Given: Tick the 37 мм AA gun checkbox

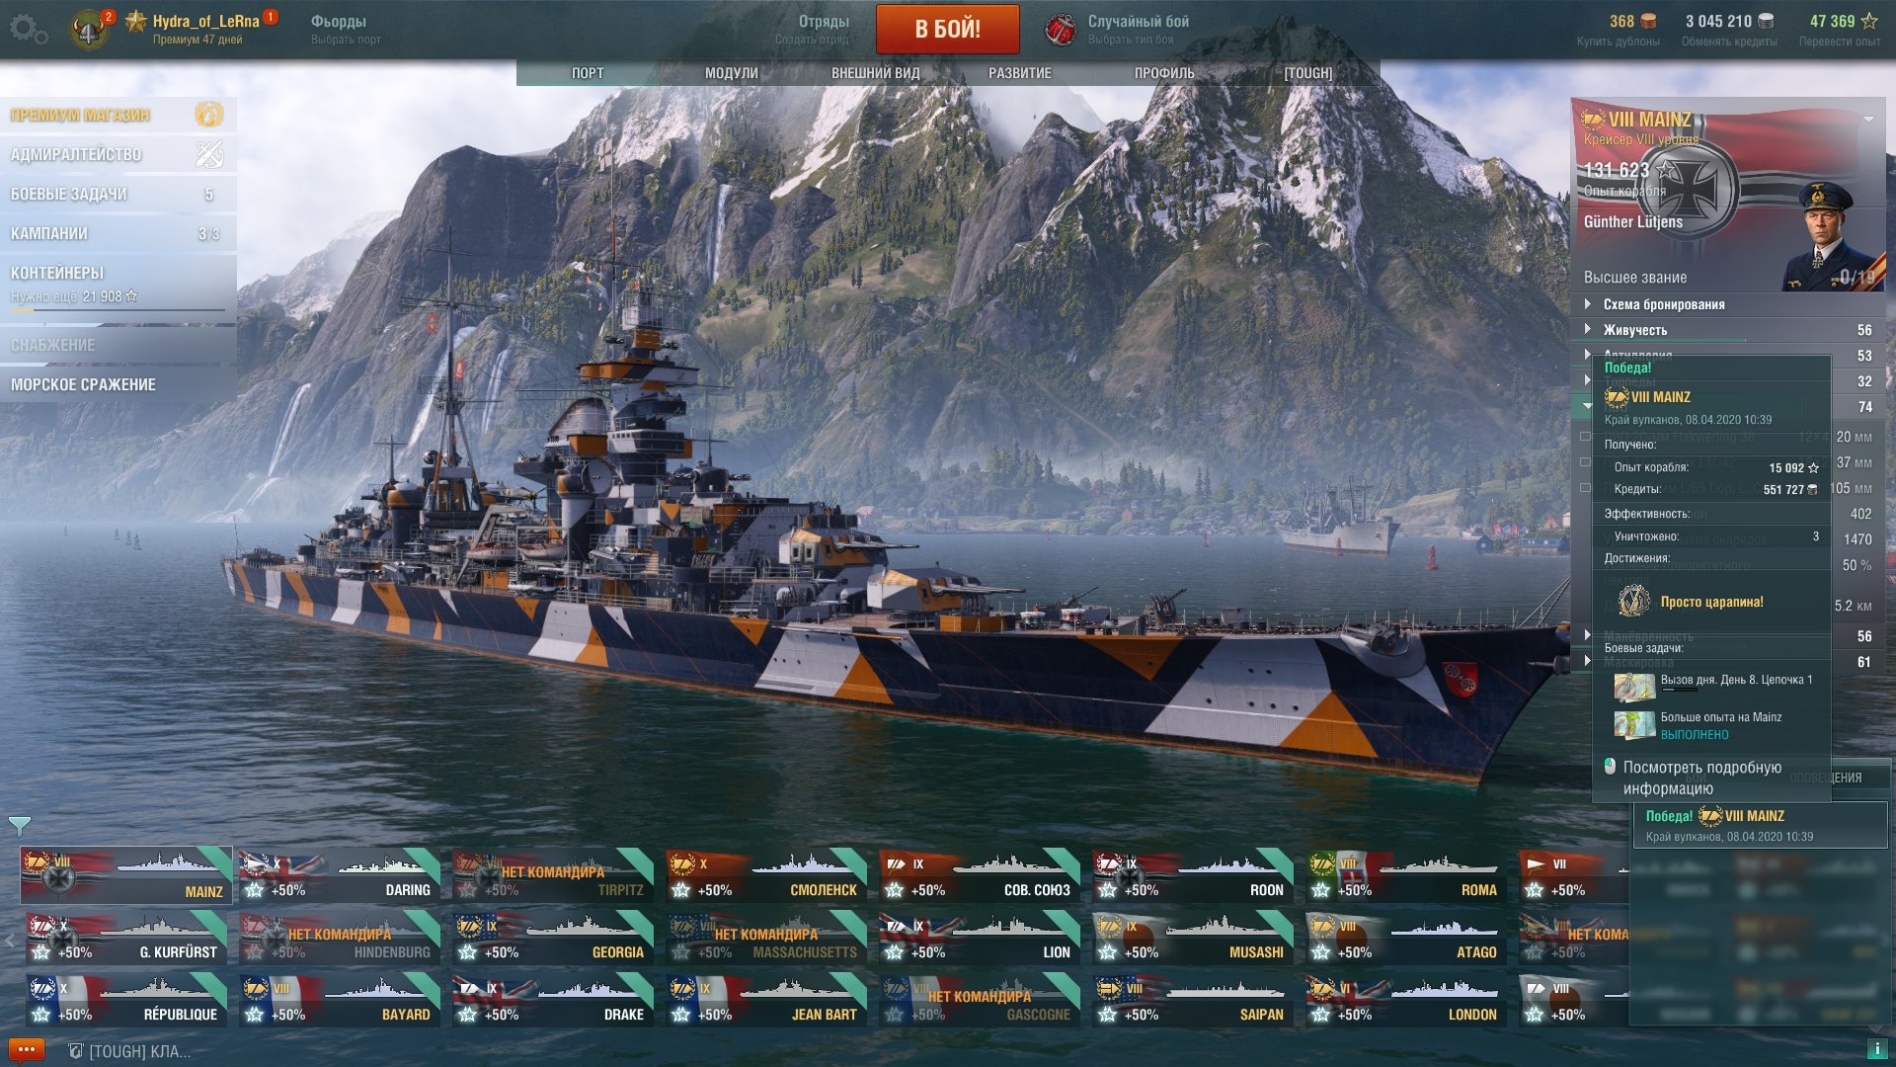Looking at the screenshot, I should [1586, 462].
